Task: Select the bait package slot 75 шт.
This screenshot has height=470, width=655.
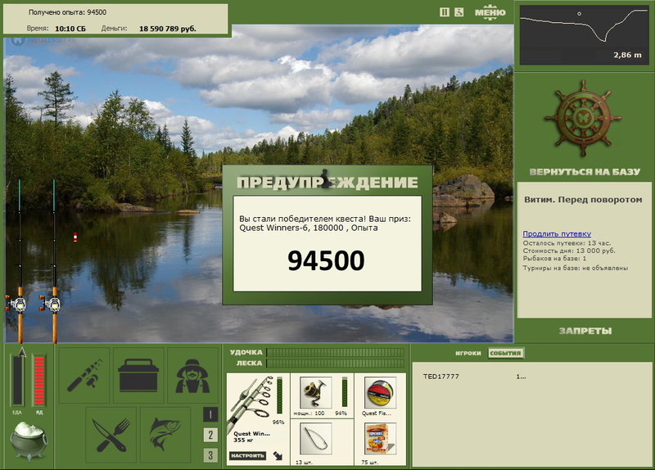Action: point(380,439)
